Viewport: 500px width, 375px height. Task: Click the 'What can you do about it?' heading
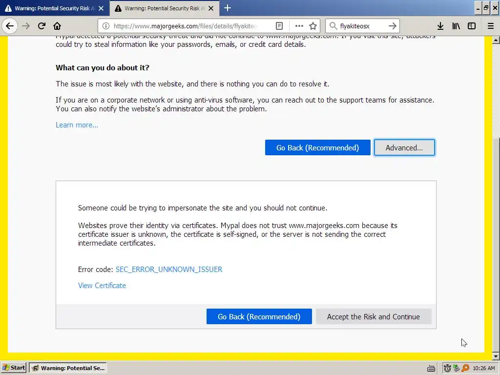tap(103, 67)
